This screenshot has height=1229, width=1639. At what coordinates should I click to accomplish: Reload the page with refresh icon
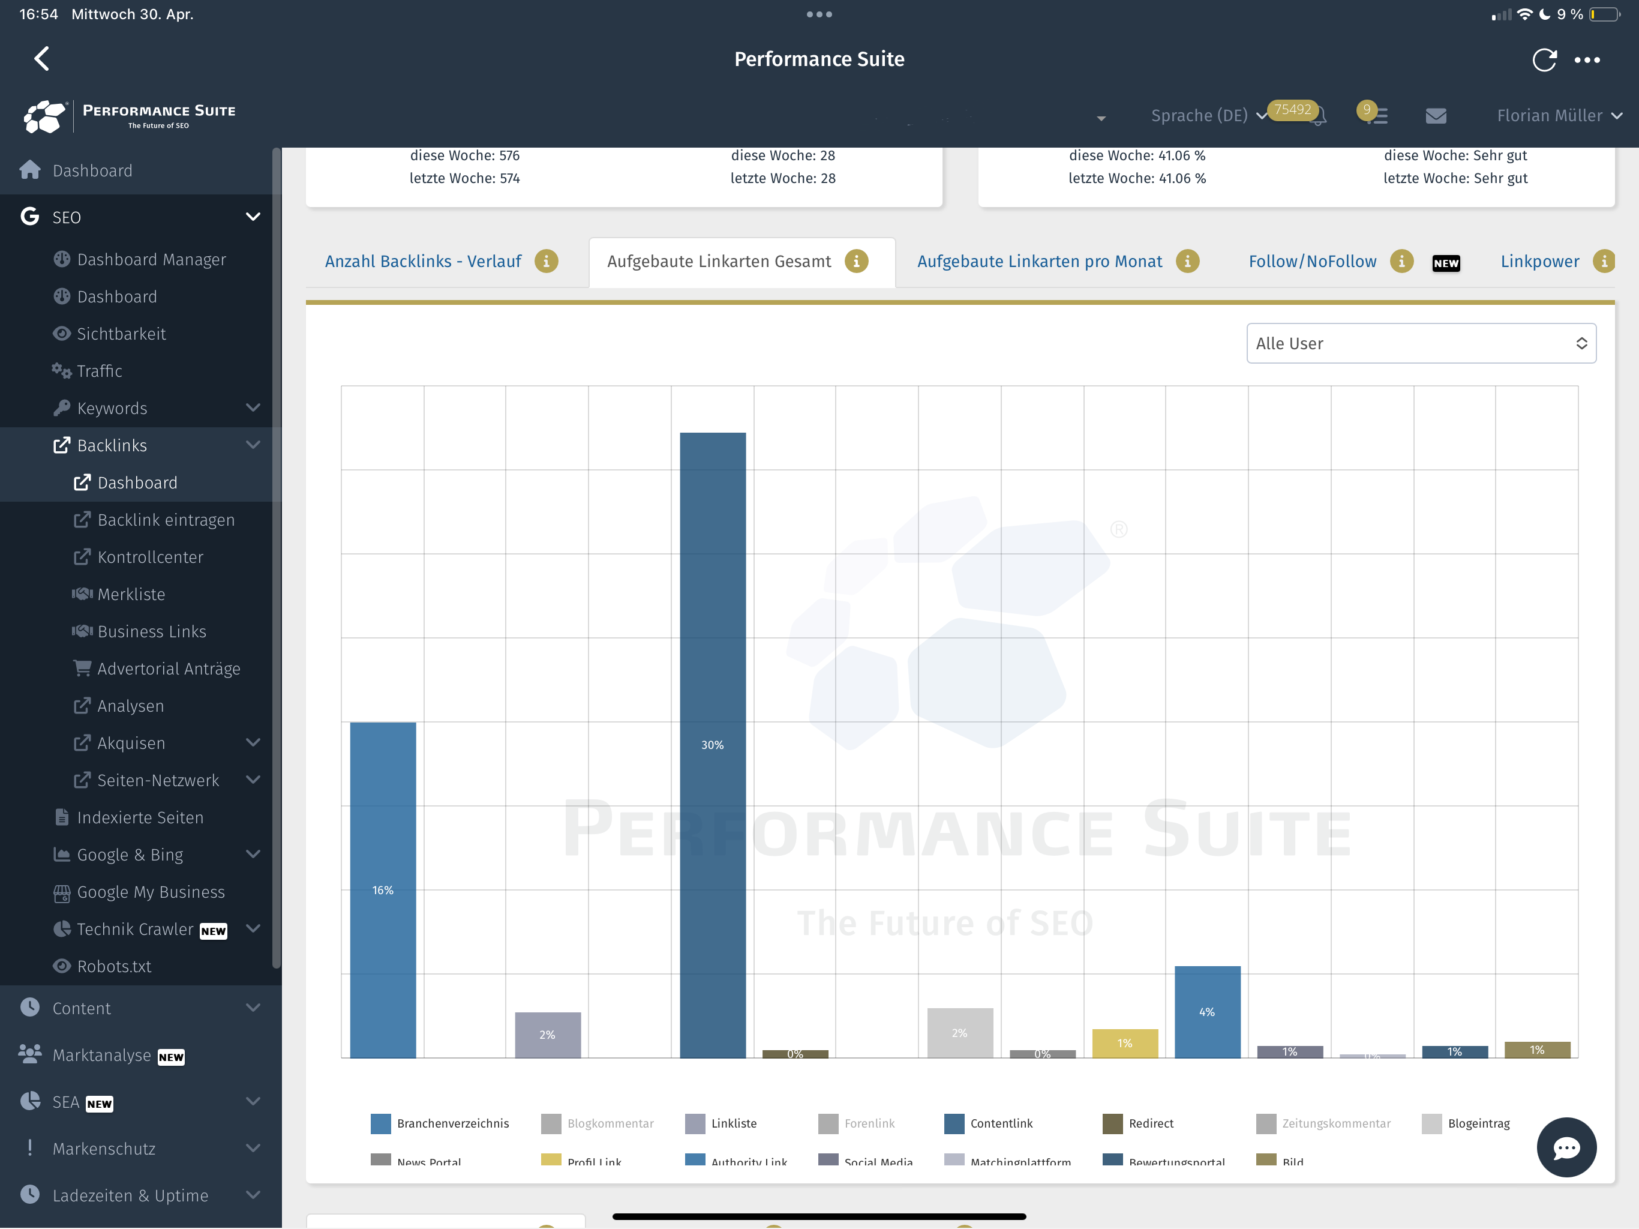pos(1544,60)
